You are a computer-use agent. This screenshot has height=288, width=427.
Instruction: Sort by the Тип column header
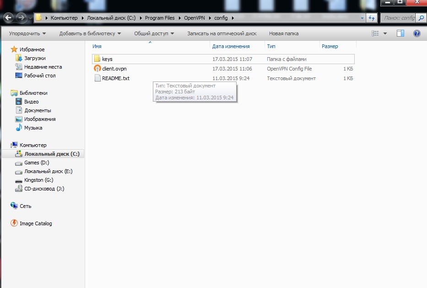(292, 46)
